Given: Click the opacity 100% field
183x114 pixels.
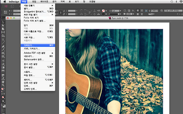Looking at the screenshot, I should [129, 14].
